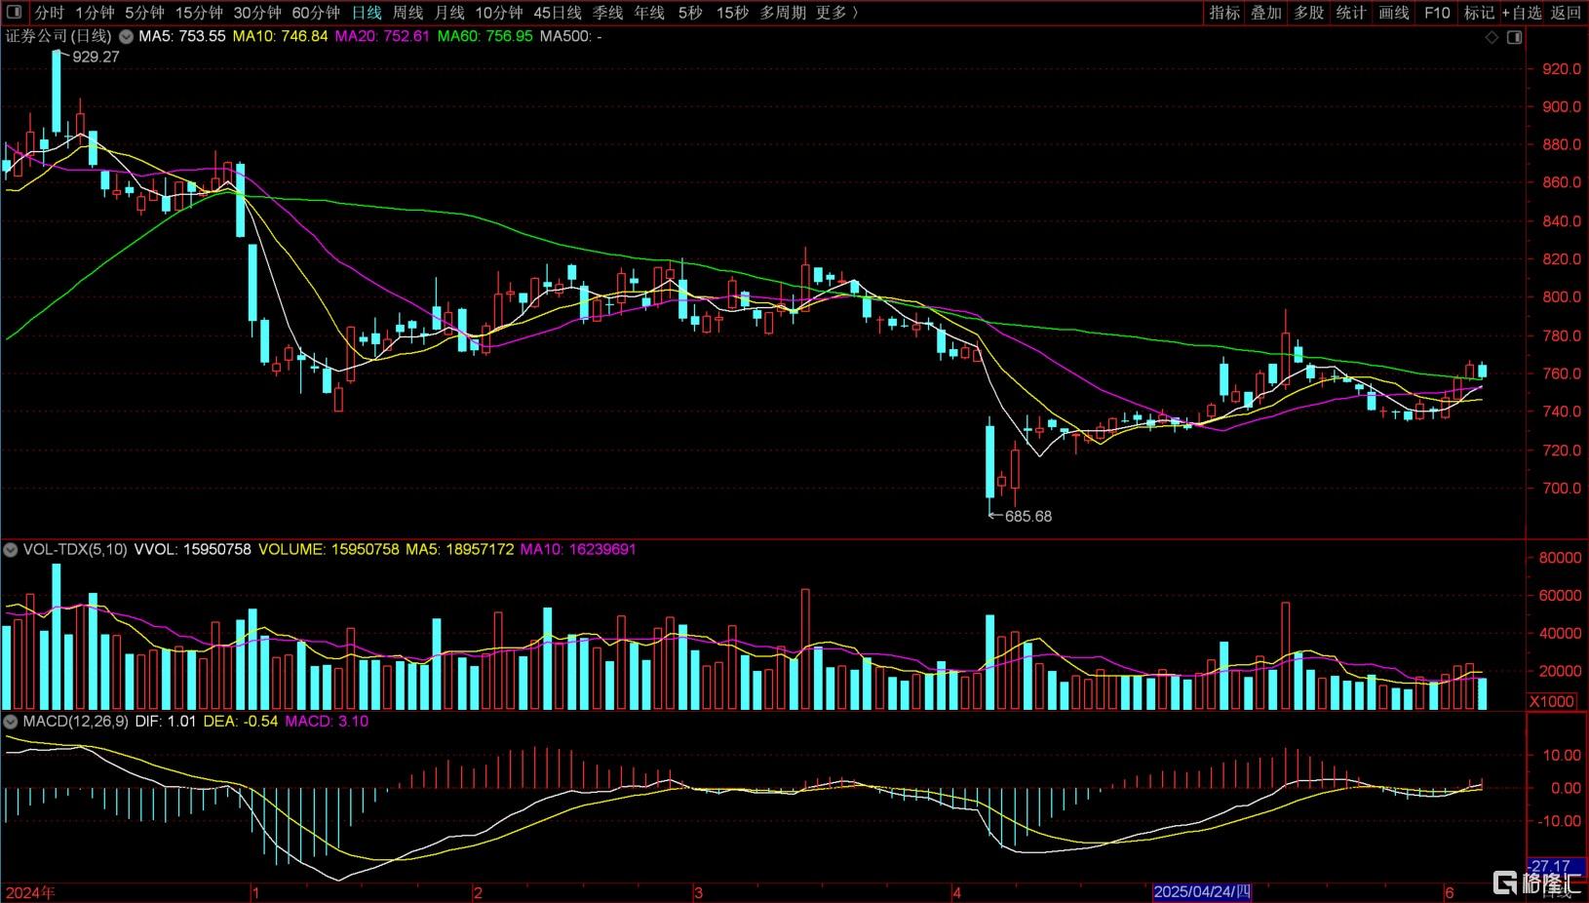The image size is (1589, 903).
Task: Switch to the 30分钟 period tab
Action: pos(257,13)
